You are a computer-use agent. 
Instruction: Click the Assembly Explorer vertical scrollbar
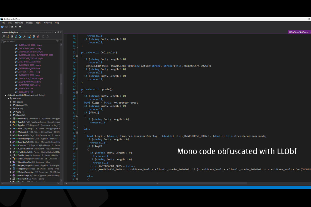tap(61, 84)
